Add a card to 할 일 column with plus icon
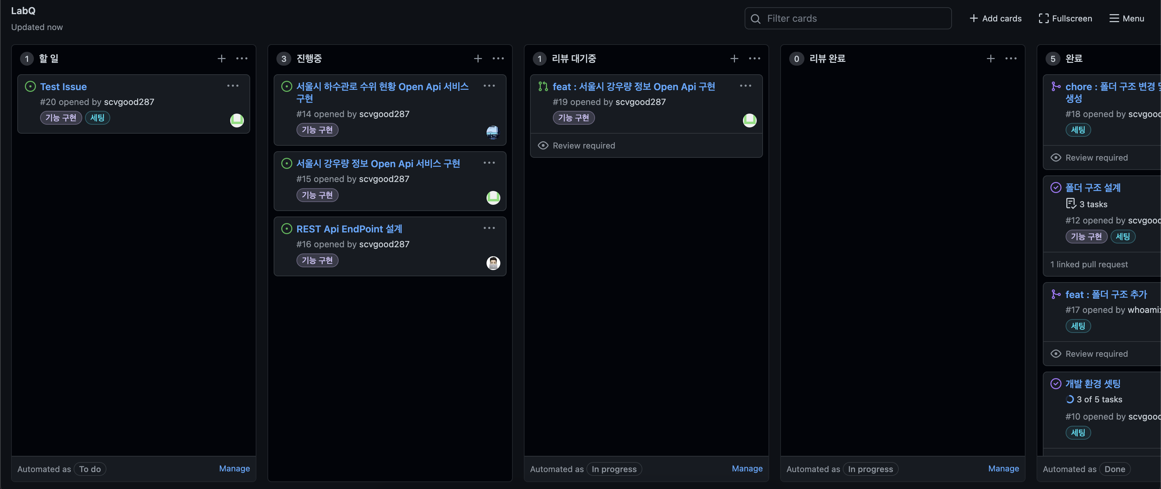 (221, 59)
